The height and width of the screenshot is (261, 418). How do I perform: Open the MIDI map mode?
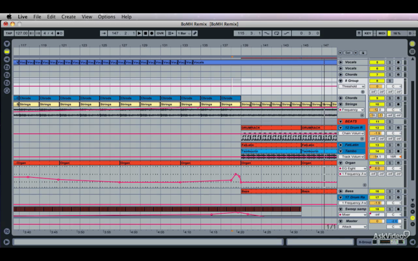[382, 33]
